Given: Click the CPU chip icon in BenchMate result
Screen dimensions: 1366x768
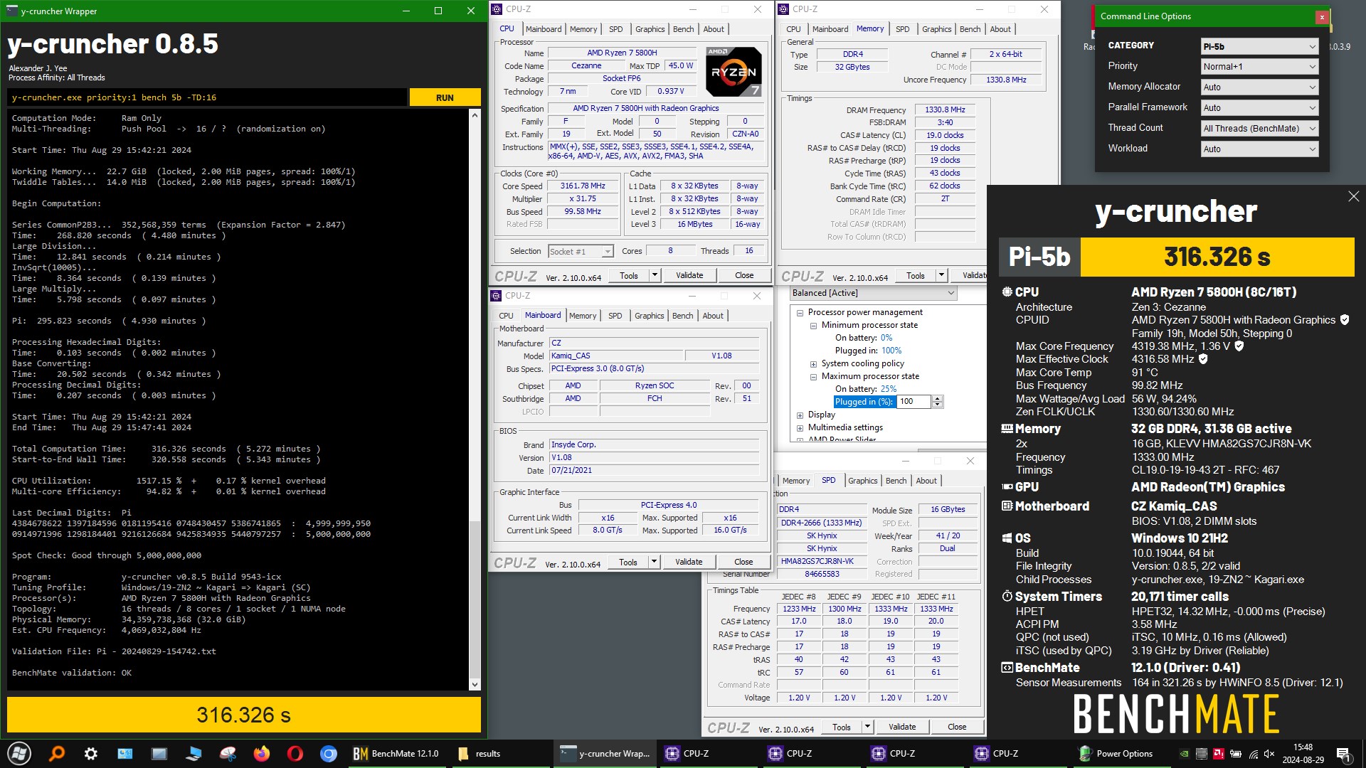Looking at the screenshot, I should tap(1007, 292).
